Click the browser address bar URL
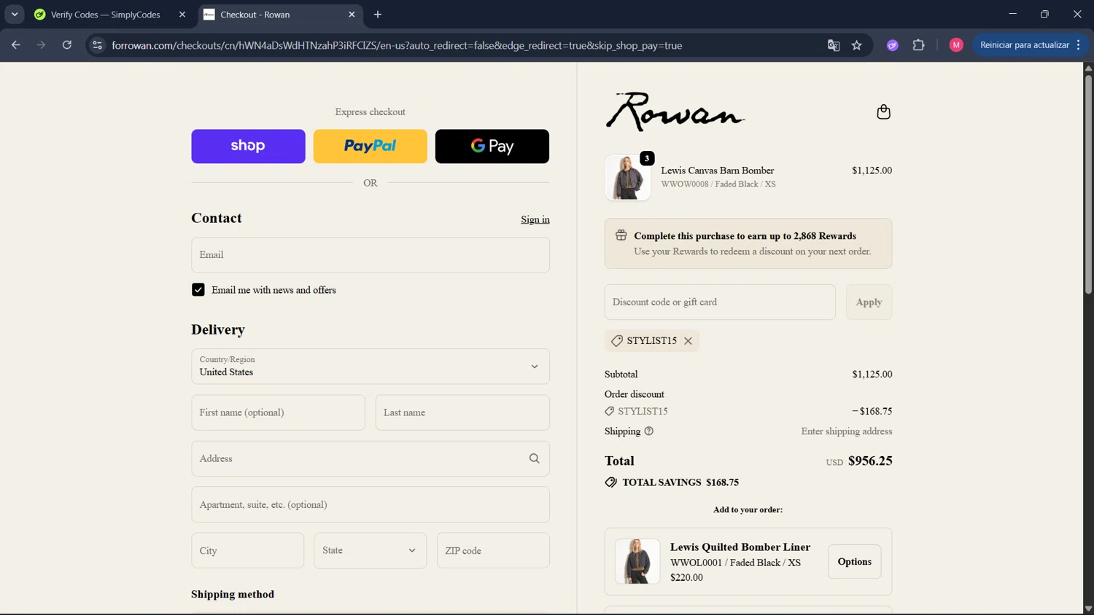This screenshot has height=615, width=1094. [397, 45]
